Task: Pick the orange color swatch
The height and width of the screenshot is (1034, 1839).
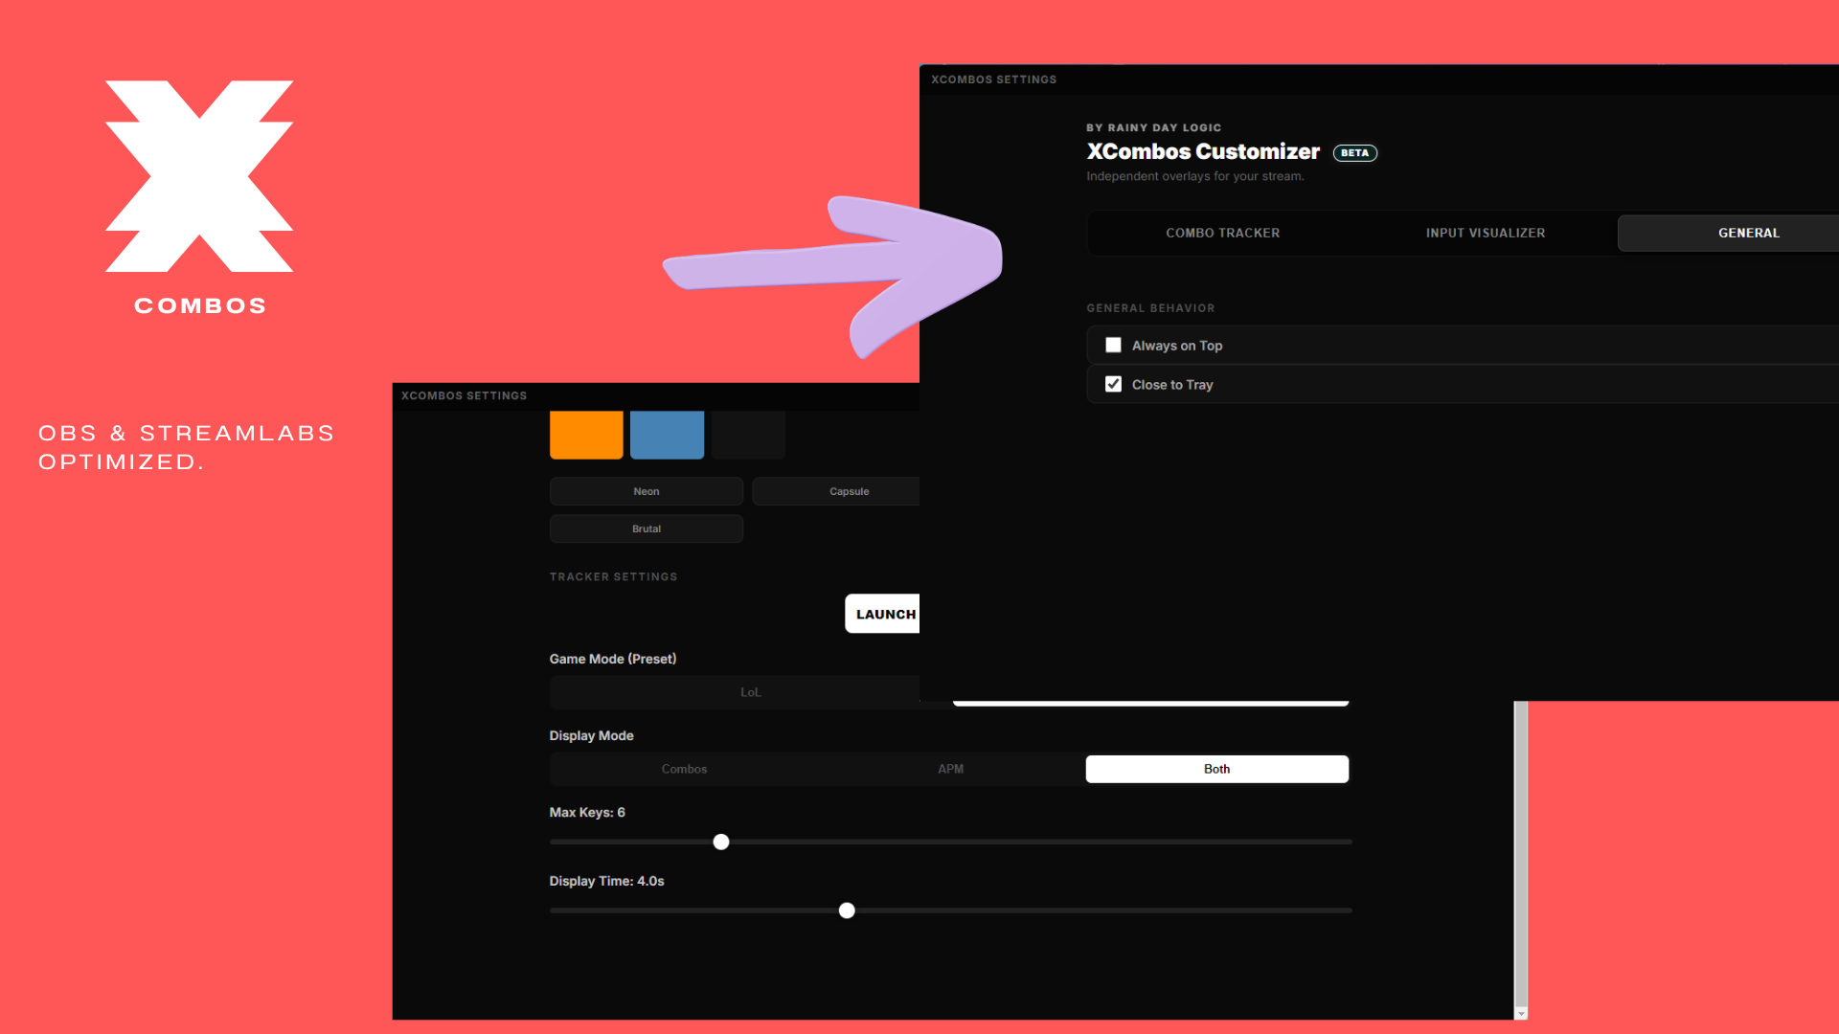Action: click(x=586, y=435)
